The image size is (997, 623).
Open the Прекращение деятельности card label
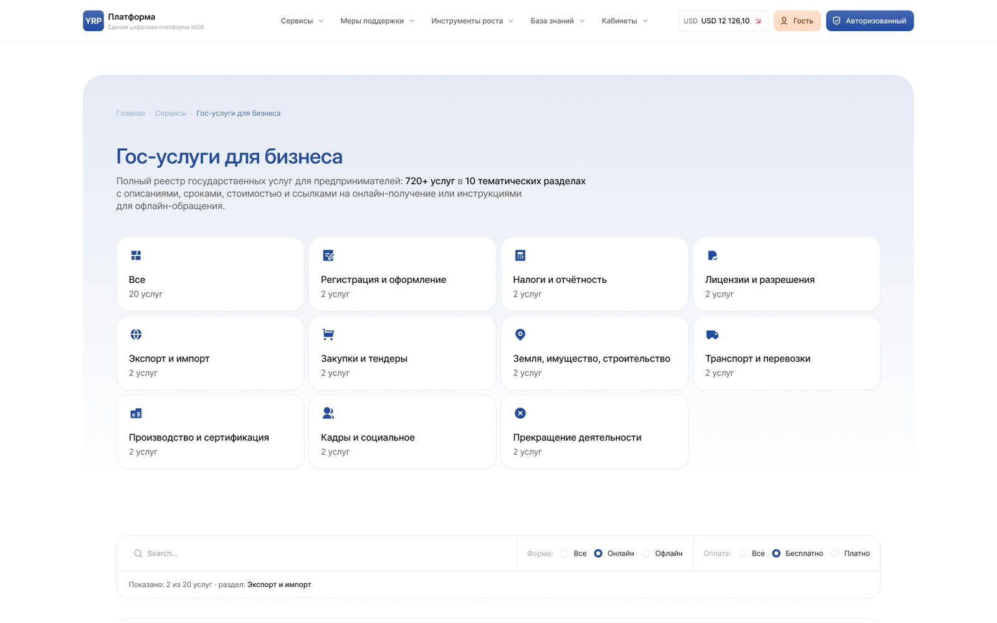(577, 437)
